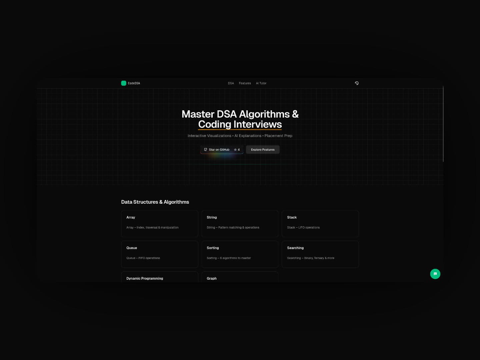Click the Graph topic card

coord(240,278)
